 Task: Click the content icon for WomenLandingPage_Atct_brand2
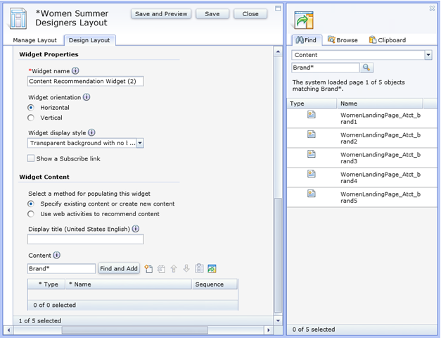coord(312,134)
